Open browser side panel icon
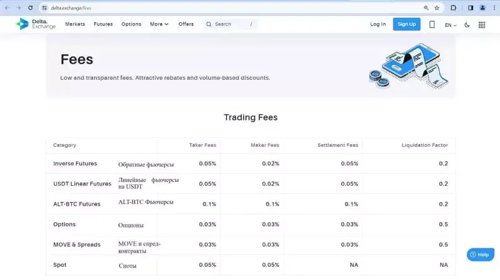Viewport: 500px width, 280px height. [x=471, y=8]
